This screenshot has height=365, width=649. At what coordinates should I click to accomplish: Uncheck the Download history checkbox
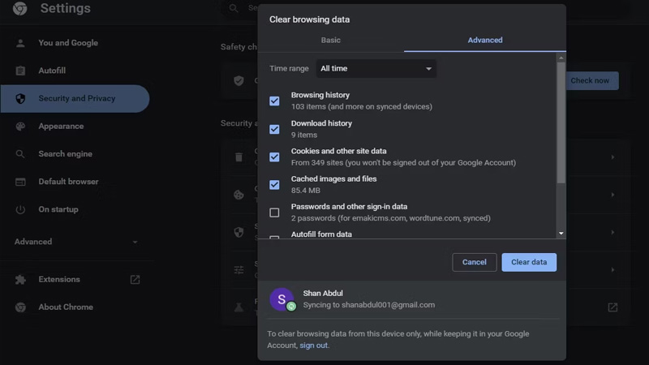coord(274,129)
